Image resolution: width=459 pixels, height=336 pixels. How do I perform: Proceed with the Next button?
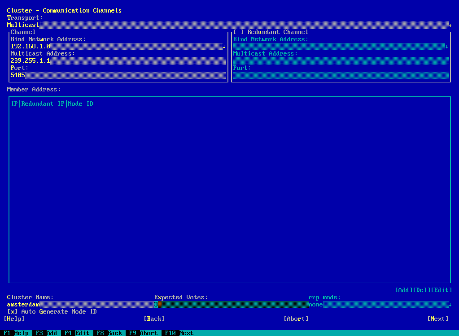pyautogui.click(x=438, y=319)
